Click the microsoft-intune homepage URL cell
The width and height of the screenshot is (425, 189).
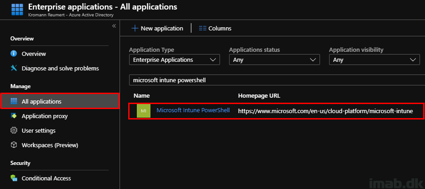(x=325, y=111)
